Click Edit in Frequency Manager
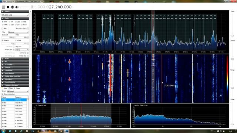This screenshot has height=133, width=237. click(x=10, y=88)
